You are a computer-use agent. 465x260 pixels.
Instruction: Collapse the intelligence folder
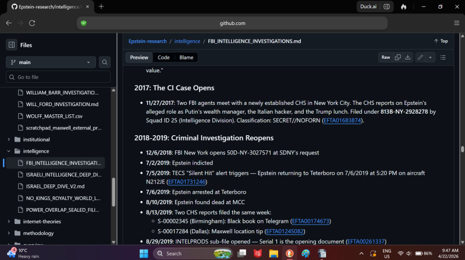(x=9, y=151)
